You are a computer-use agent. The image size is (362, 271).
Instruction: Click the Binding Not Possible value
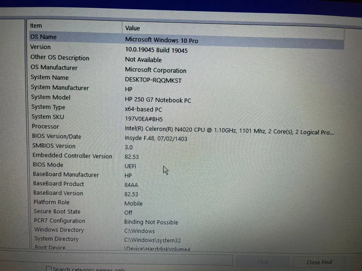pos(151,222)
